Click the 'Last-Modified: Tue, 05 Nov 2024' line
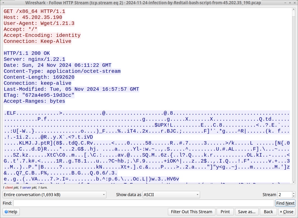The width and height of the screenshot is (298, 218). tap(71, 89)
